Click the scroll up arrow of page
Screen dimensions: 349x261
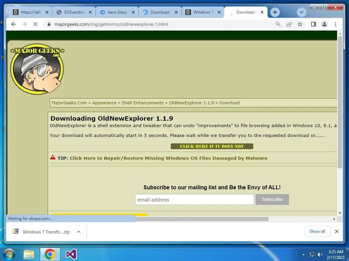(x=340, y=34)
